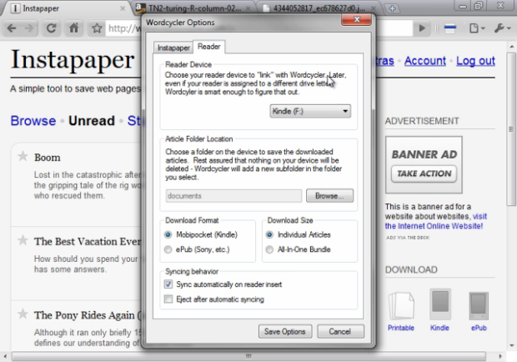
Task: Go to the browser home page icon
Action: (x=74, y=28)
